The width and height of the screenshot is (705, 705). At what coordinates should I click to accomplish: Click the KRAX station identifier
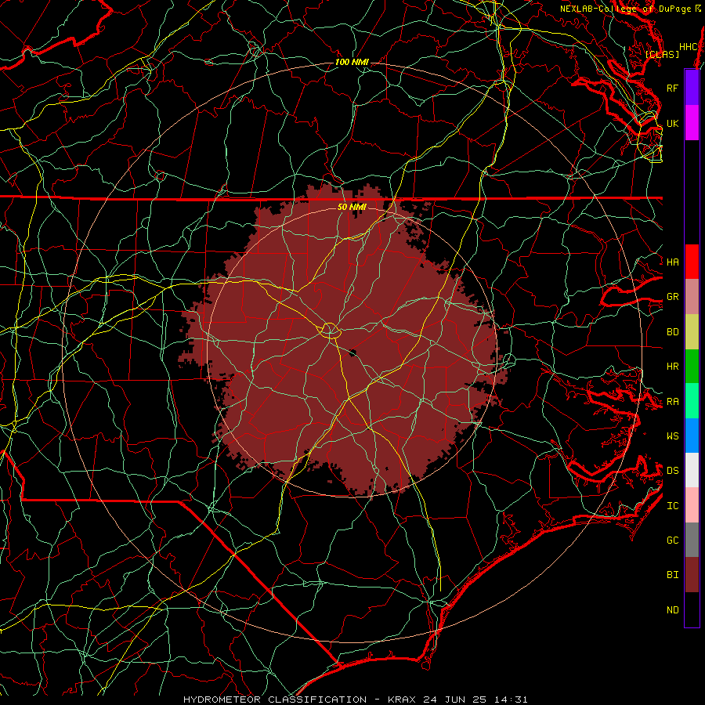(x=402, y=700)
